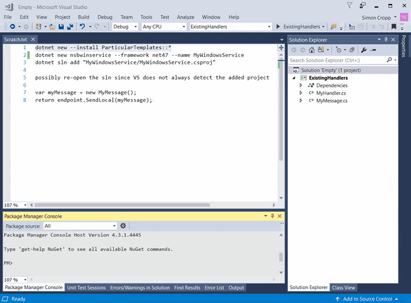
Task: Open the Tools menu
Action: tap(146, 17)
